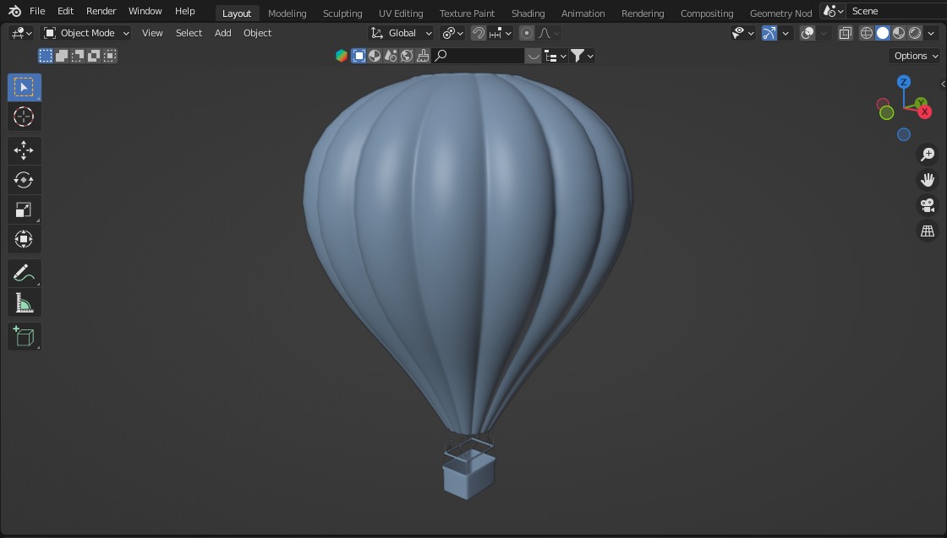Toggle the half-shaded sphere filter icon

375,56
